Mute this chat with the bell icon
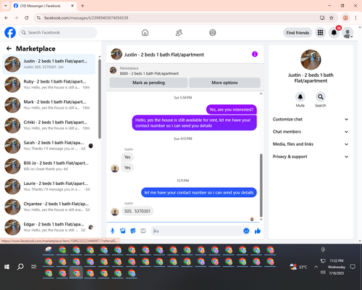362x290 pixels. pyautogui.click(x=300, y=97)
